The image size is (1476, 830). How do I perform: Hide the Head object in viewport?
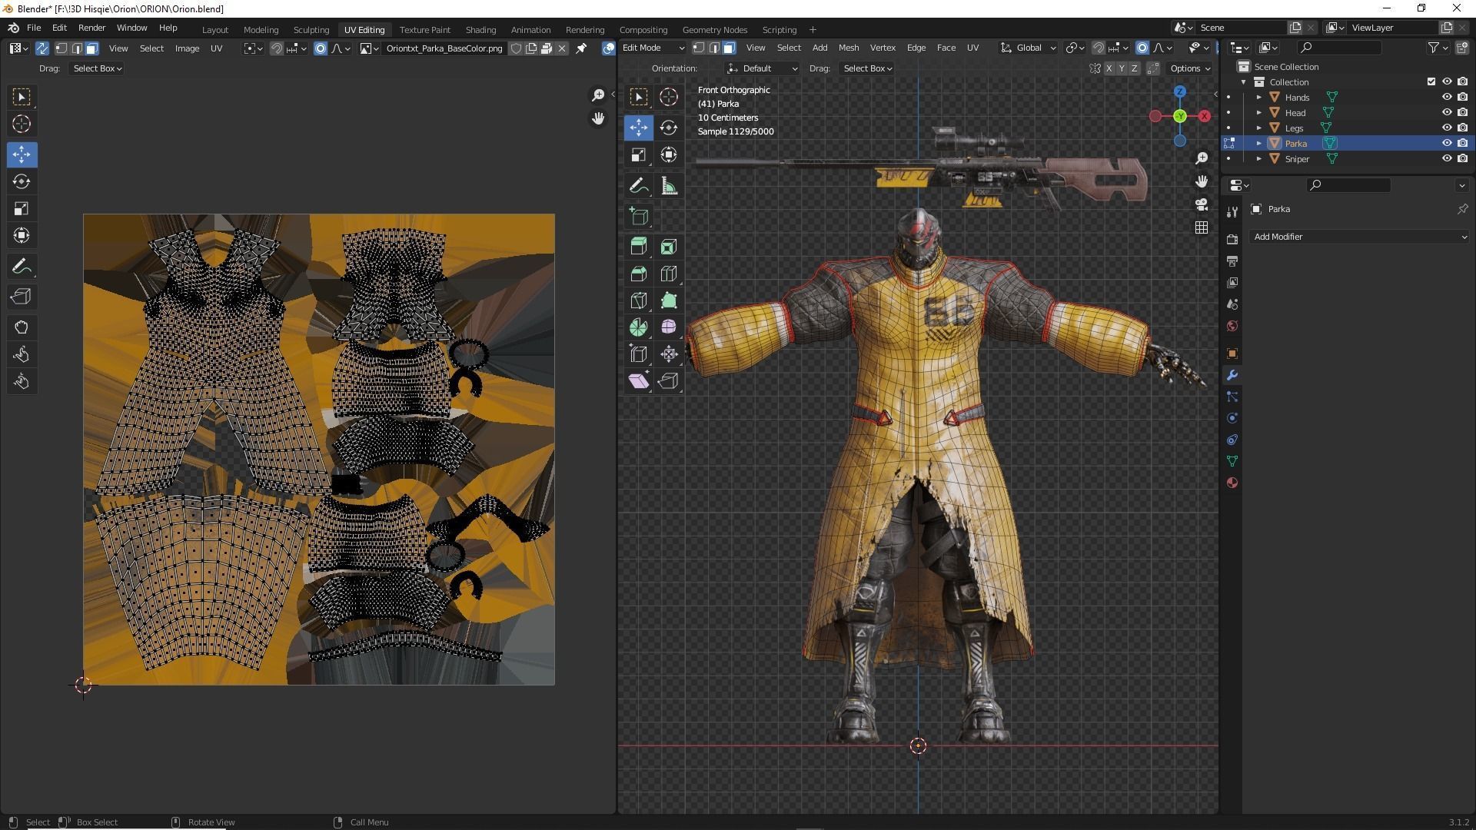(x=1447, y=113)
